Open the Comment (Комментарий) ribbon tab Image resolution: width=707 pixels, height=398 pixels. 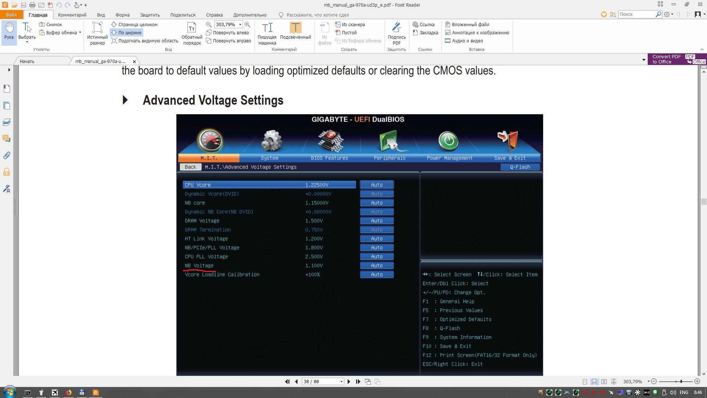[x=72, y=15]
